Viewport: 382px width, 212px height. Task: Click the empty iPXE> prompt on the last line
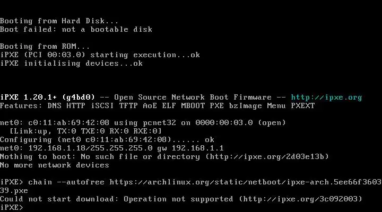pyautogui.click(x=12, y=207)
